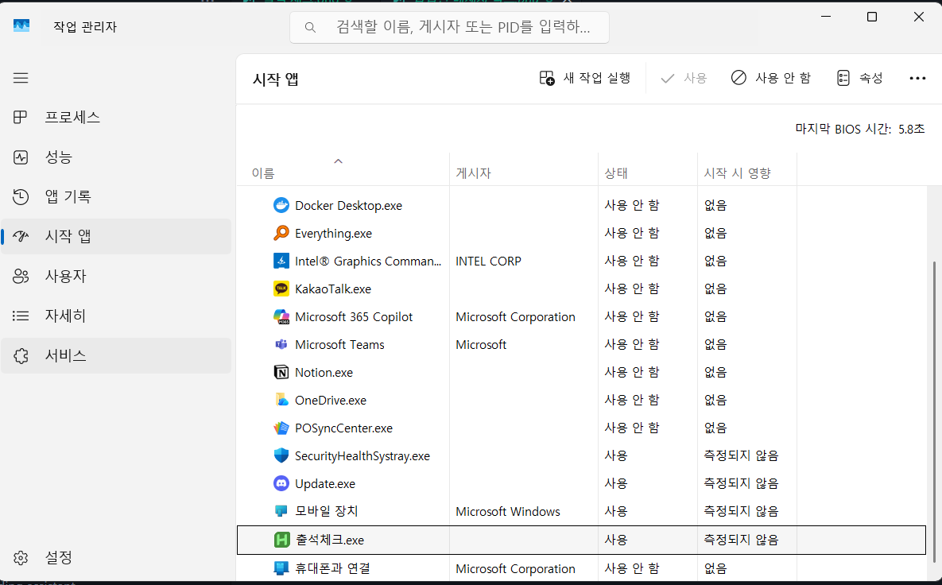Click the Docker Desktop.exe whale icon
This screenshot has height=585, width=942.
(x=281, y=205)
